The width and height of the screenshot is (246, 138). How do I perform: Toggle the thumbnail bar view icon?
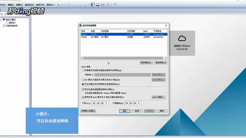tap(98, 5)
